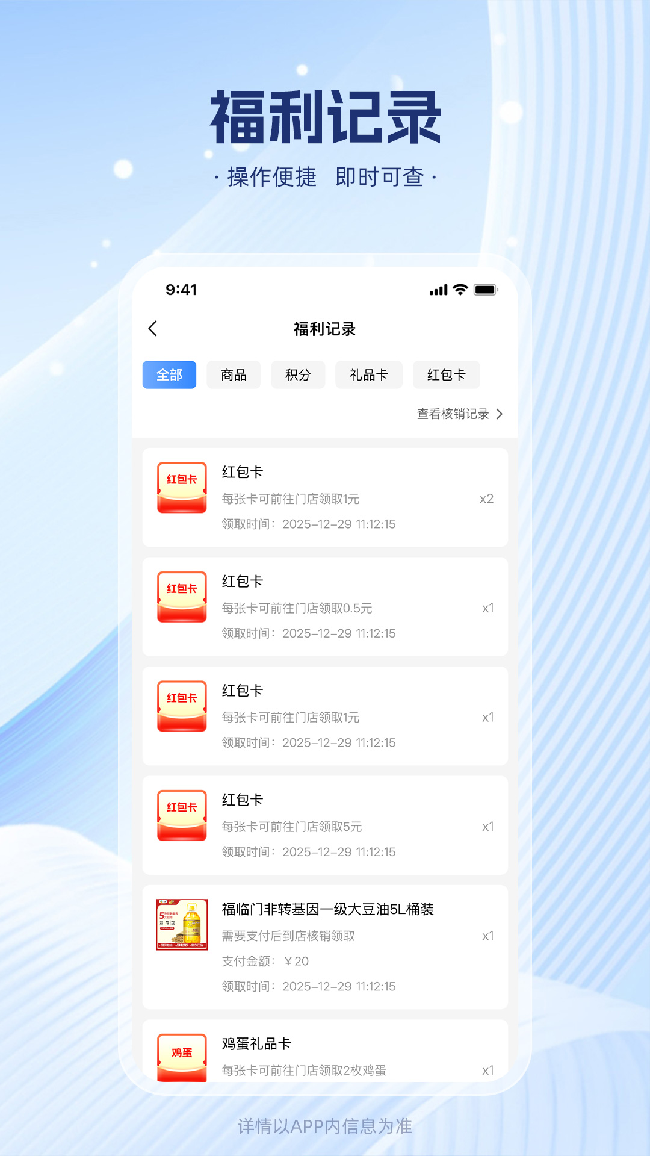Tap the 福利记录 page title in header
Viewport: 650px width, 1156px height.
(325, 329)
